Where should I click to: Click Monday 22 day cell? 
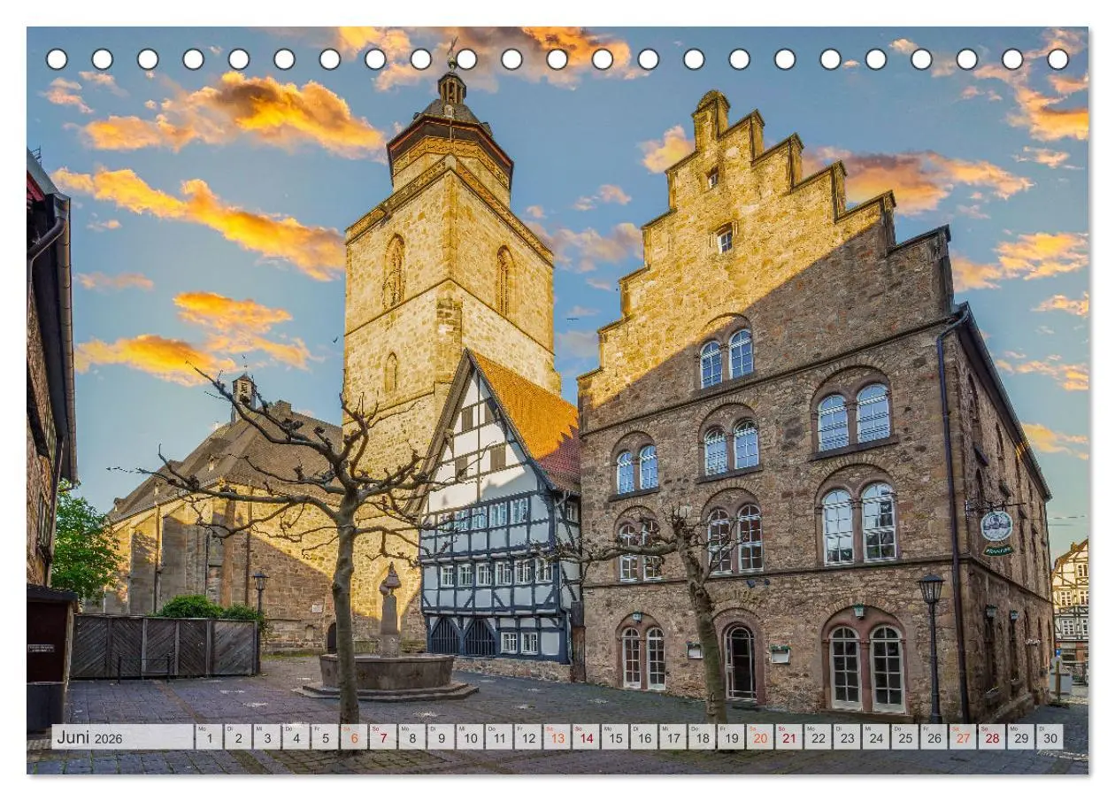coord(818,737)
